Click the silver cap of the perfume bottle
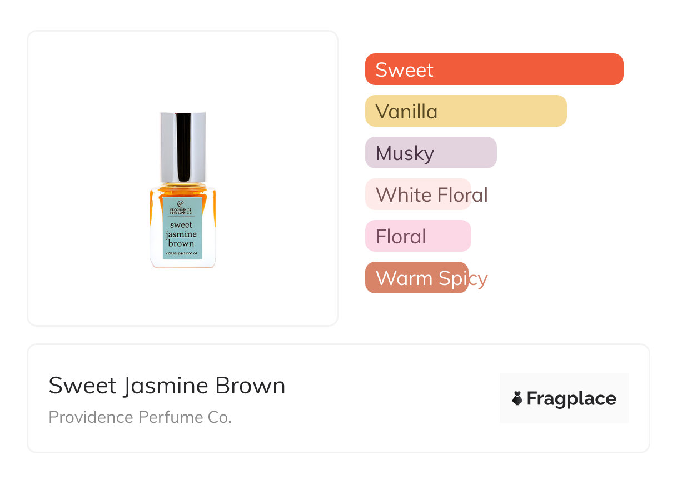677x480 pixels. [183, 147]
